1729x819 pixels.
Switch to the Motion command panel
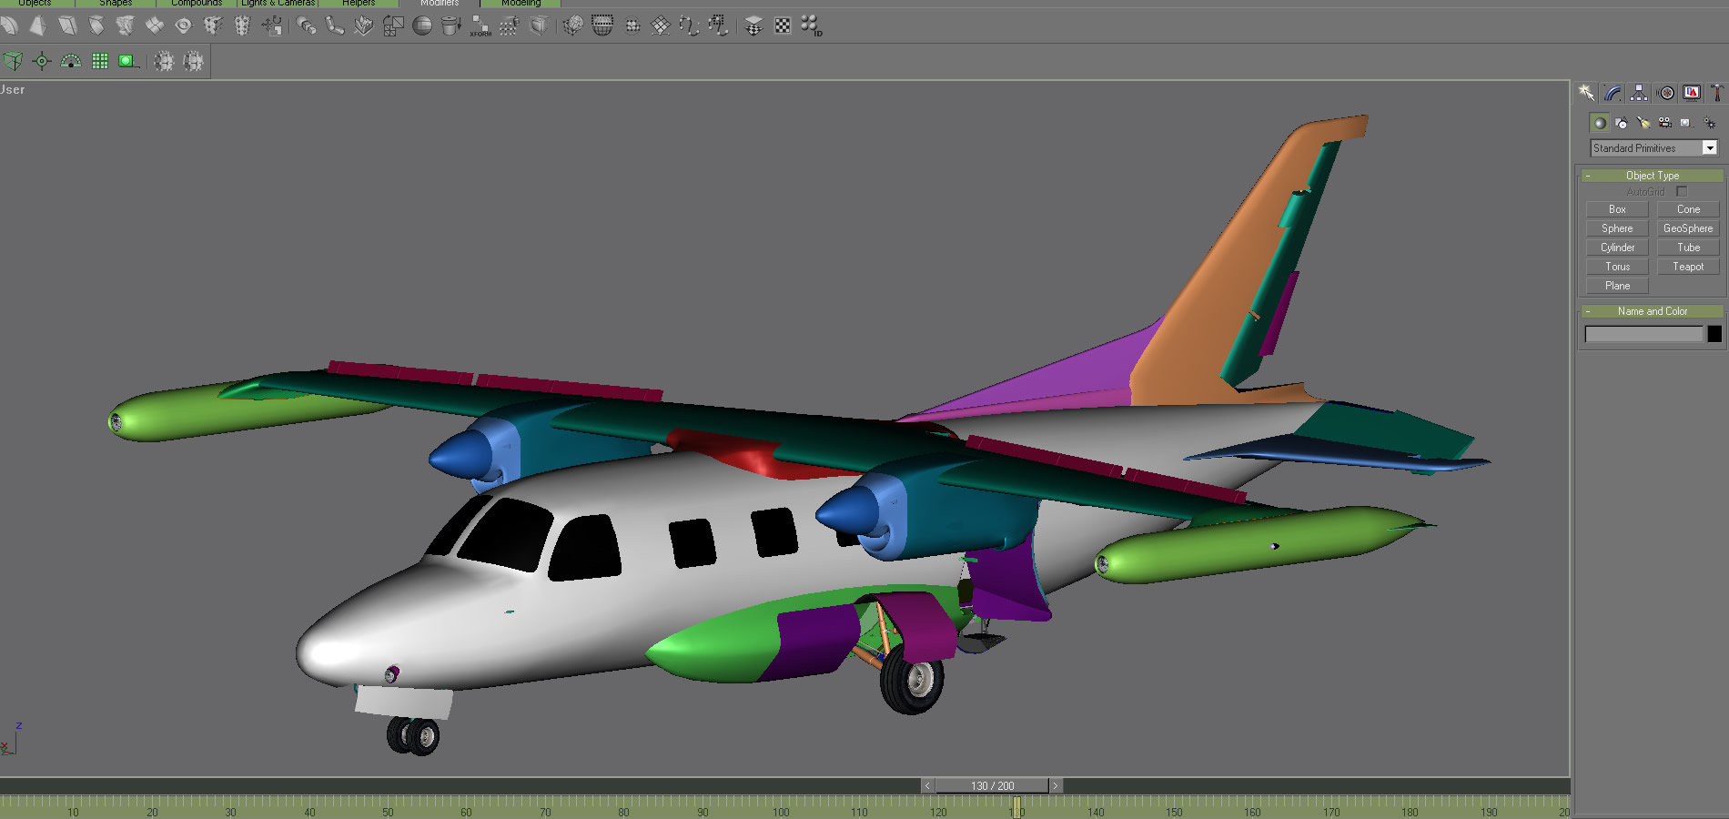(1666, 93)
